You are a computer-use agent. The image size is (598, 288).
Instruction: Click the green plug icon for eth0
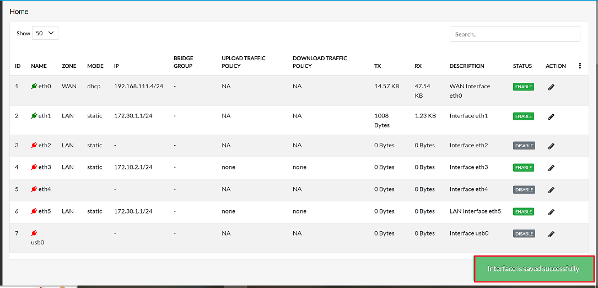(x=34, y=86)
